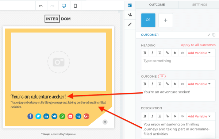Click the preview description paragraph text
The height and width of the screenshot is (139, 219).
pos(58,105)
